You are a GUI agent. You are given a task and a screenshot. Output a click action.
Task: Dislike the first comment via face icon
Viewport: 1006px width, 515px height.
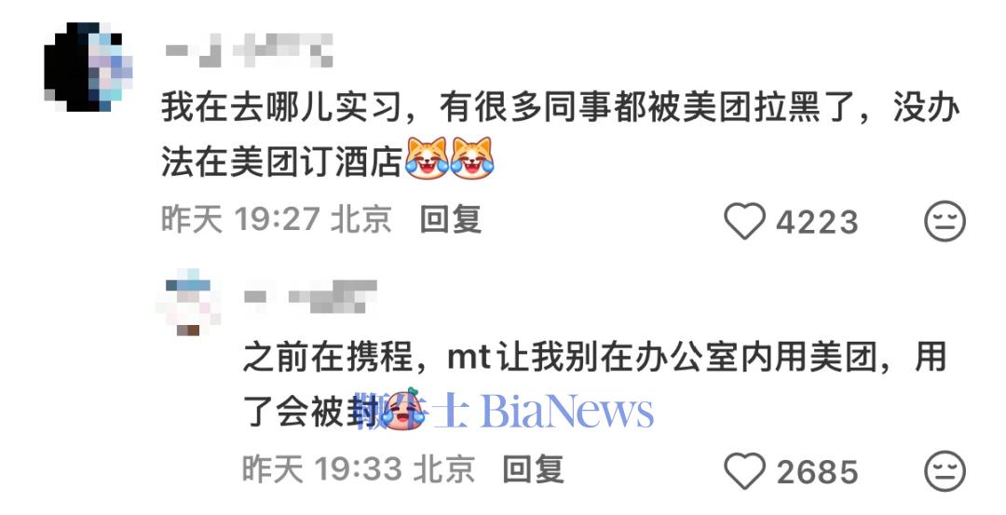click(945, 222)
